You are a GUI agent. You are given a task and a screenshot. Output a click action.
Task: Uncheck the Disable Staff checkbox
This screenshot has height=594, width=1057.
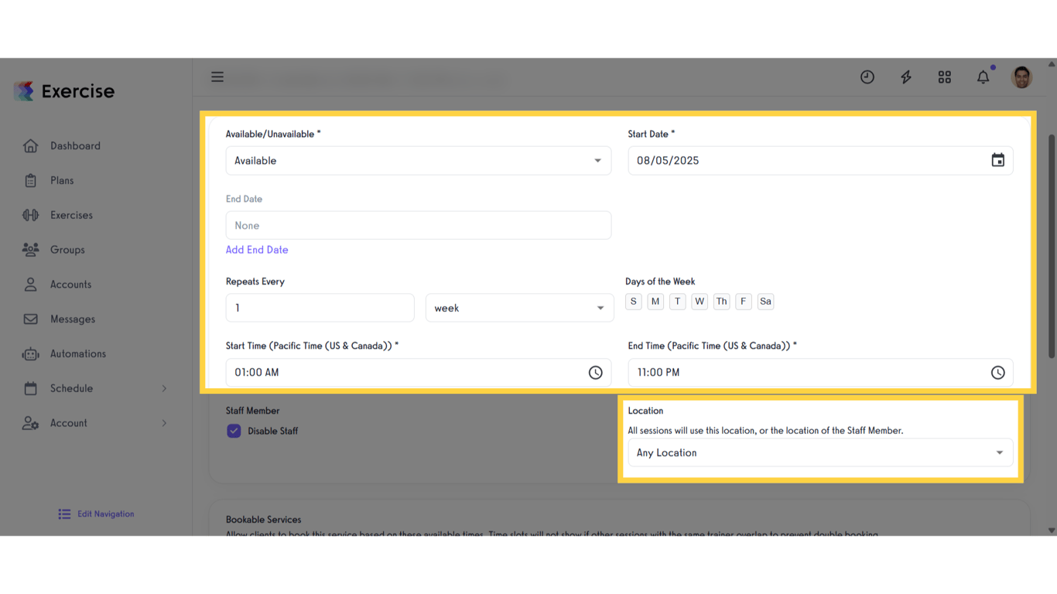[x=234, y=431]
